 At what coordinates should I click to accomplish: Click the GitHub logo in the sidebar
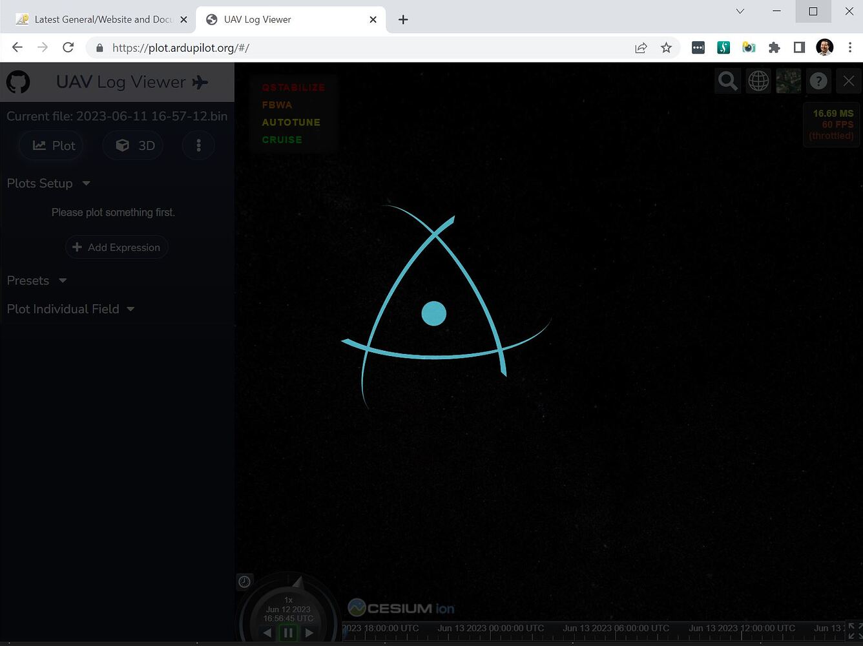17,81
